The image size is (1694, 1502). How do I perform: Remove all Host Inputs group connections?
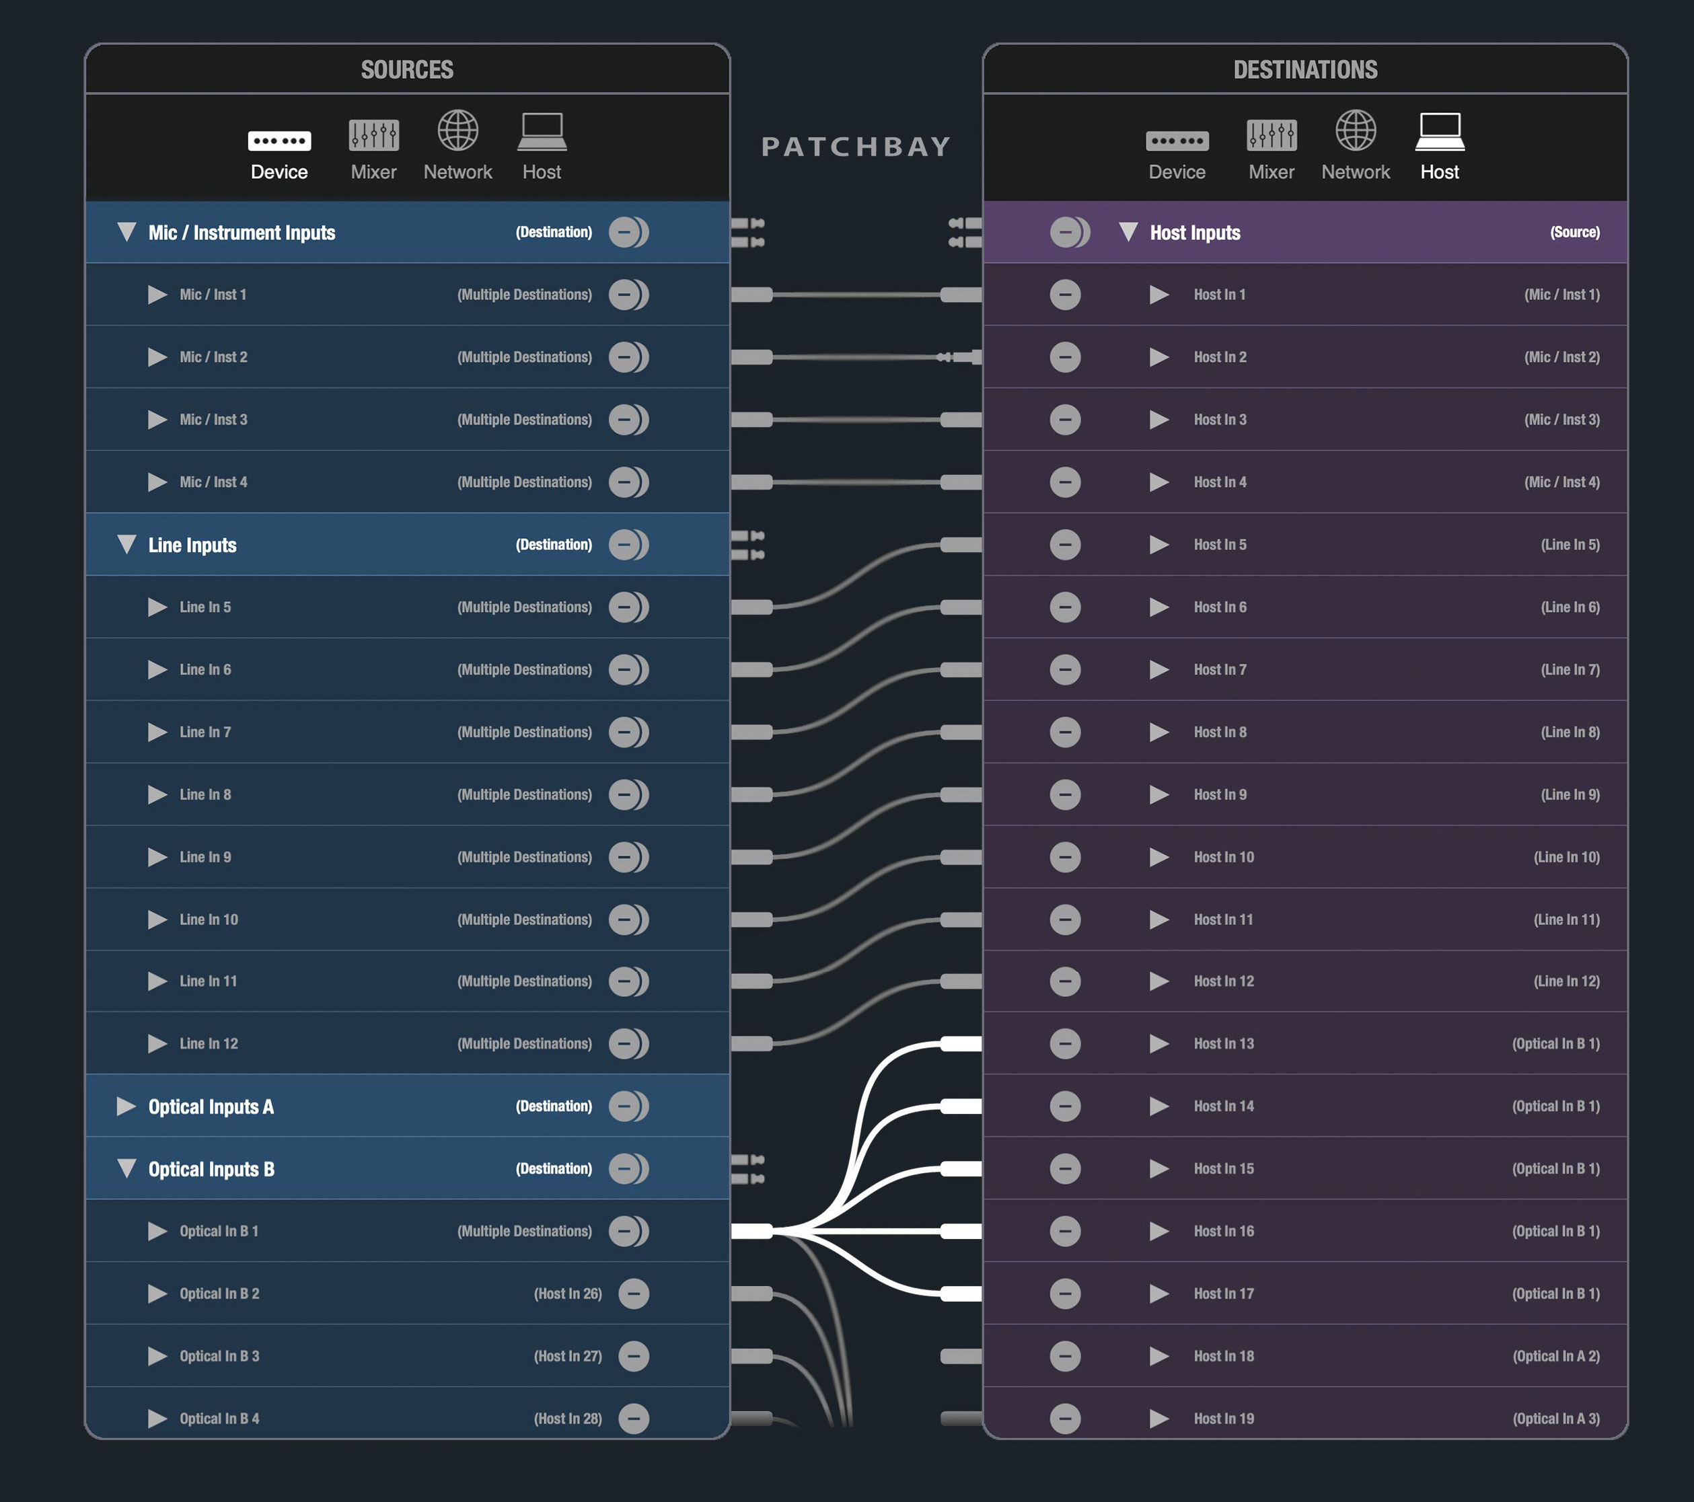(x=1070, y=232)
